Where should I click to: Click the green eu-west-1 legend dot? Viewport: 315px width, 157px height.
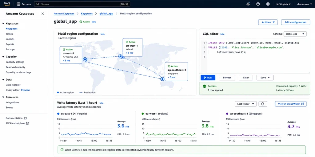tap(143, 113)
